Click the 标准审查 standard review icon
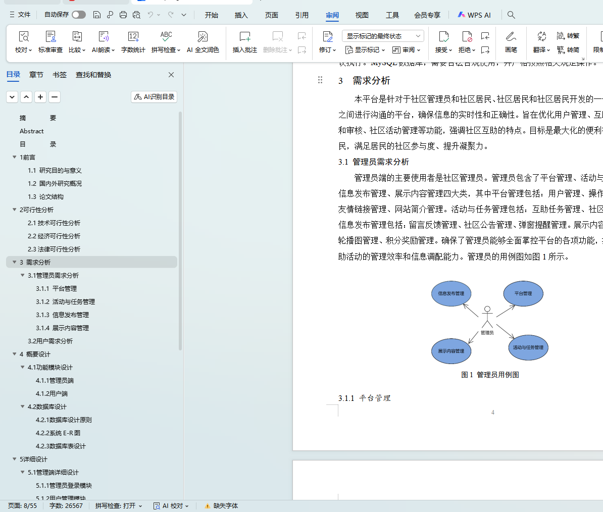The height and width of the screenshot is (512, 603). pyautogui.click(x=51, y=37)
